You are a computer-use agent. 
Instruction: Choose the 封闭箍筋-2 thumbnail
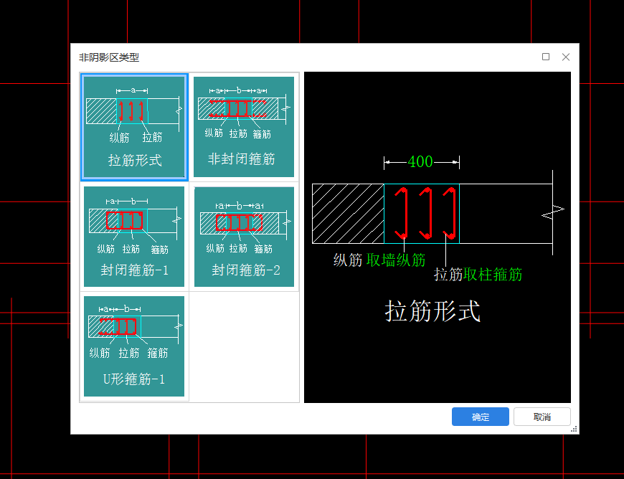pos(244,237)
